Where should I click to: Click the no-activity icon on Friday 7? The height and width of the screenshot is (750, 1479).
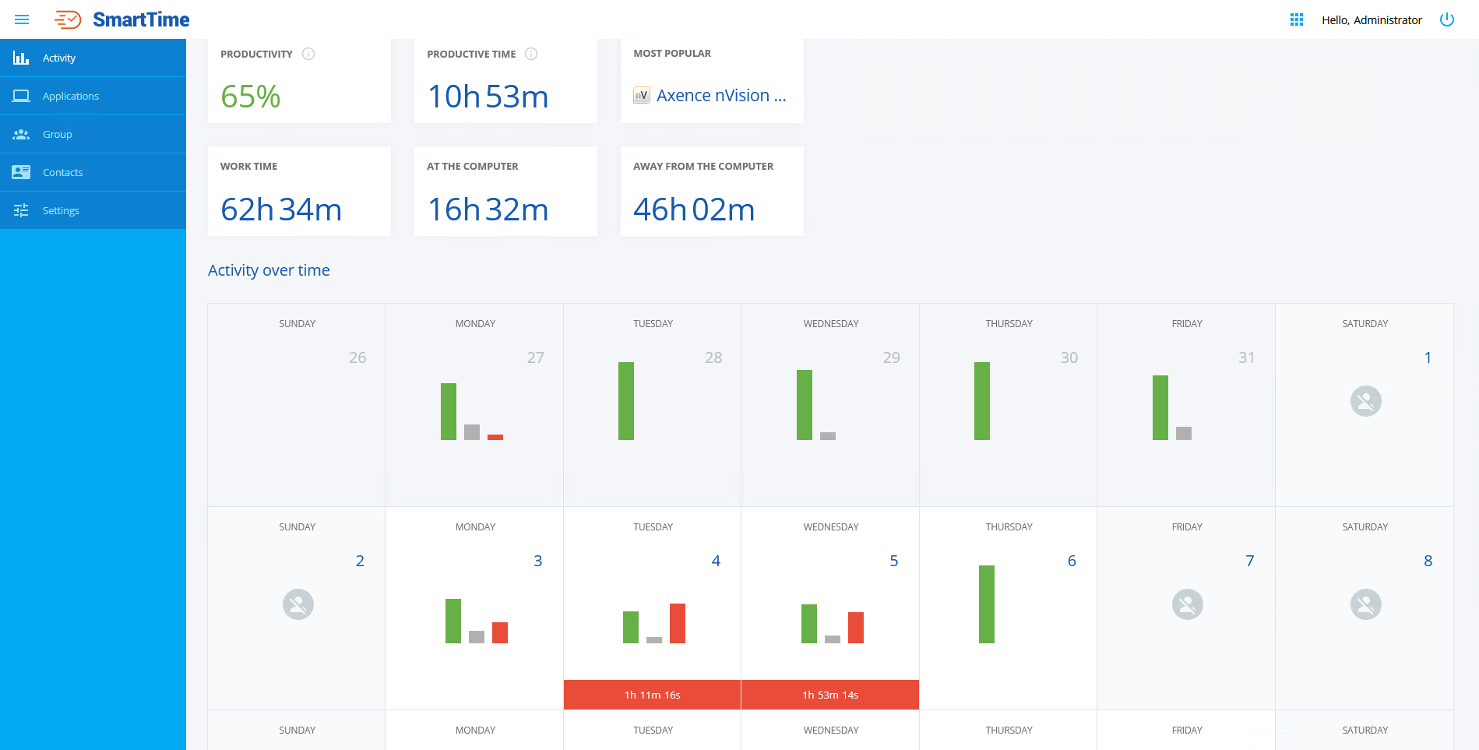[1187, 604]
